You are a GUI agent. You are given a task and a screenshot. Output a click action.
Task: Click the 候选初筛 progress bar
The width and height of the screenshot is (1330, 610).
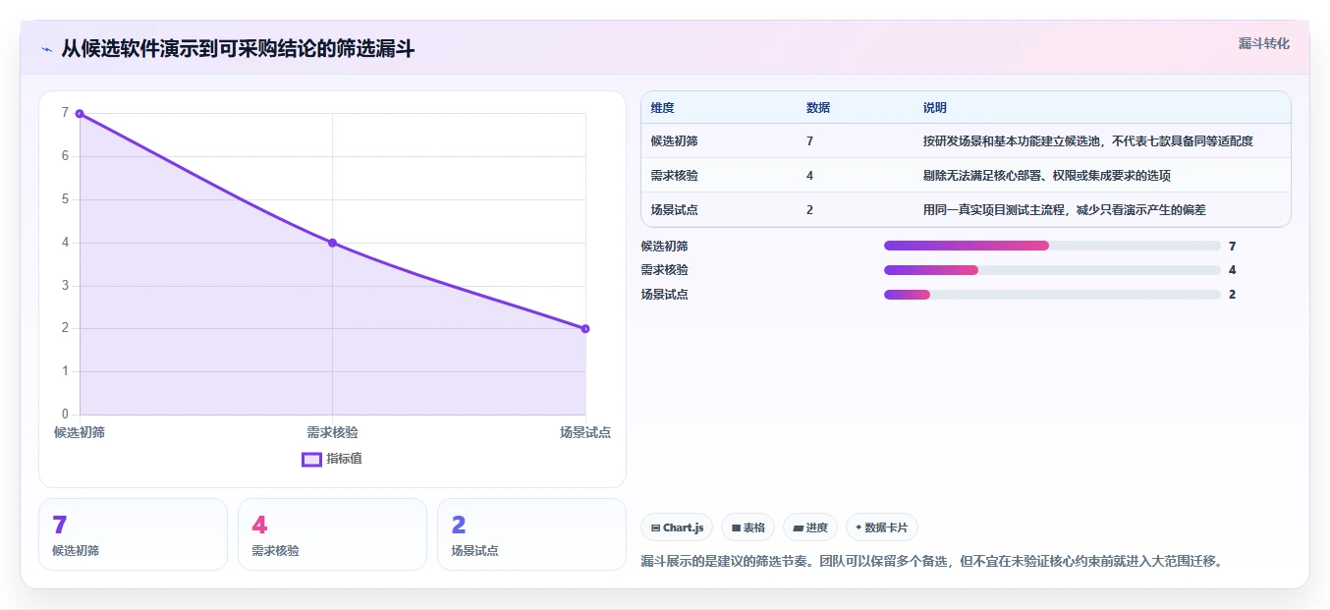[x=1052, y=246]
